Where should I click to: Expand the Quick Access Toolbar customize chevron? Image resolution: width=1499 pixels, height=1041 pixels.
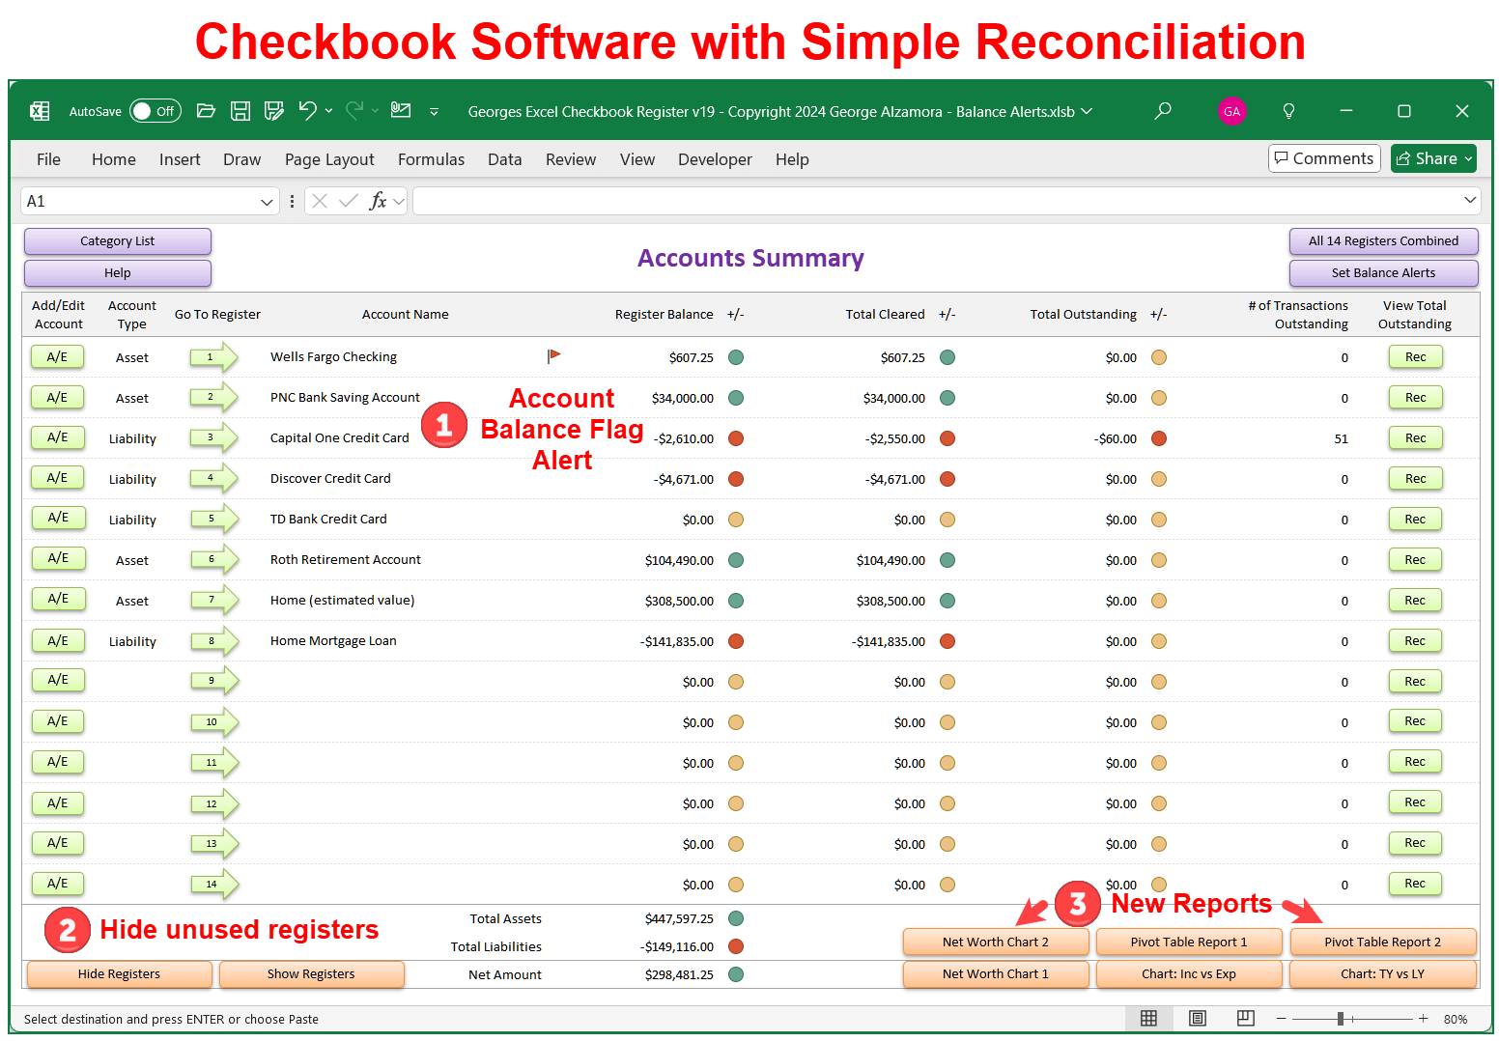click(x=434, y=112)
